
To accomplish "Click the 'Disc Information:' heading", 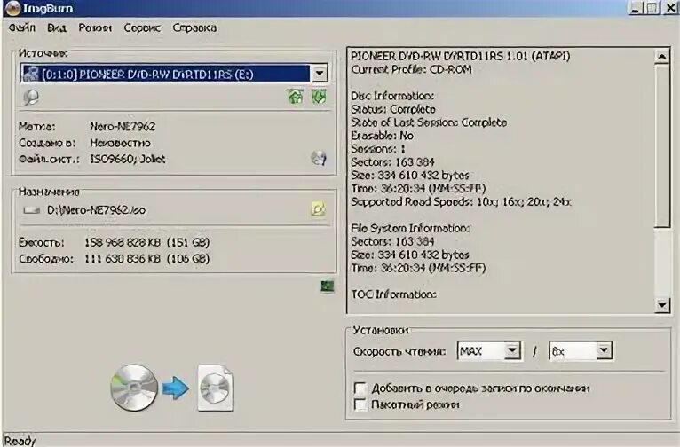I will point(392,96).
